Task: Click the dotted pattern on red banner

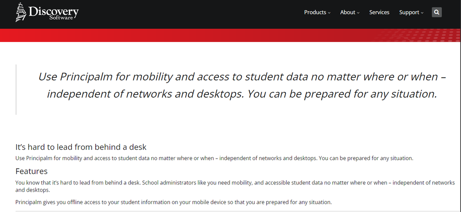Action: [418, 35]
